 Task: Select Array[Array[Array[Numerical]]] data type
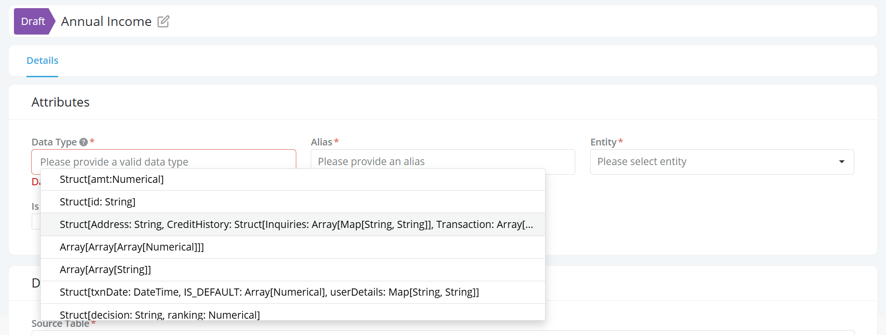pyautogui.click(x=132, y=247)
